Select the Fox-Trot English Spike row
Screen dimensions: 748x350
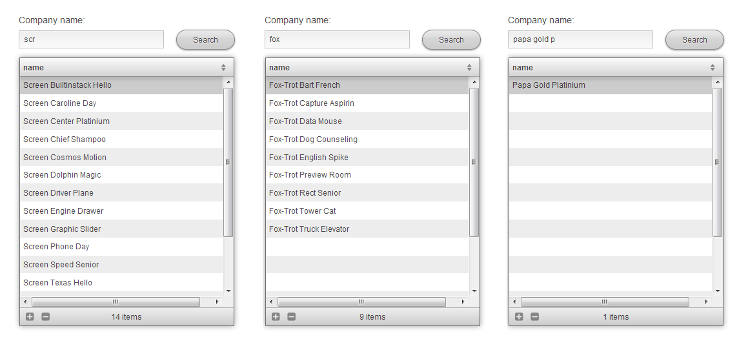[308, 158]
